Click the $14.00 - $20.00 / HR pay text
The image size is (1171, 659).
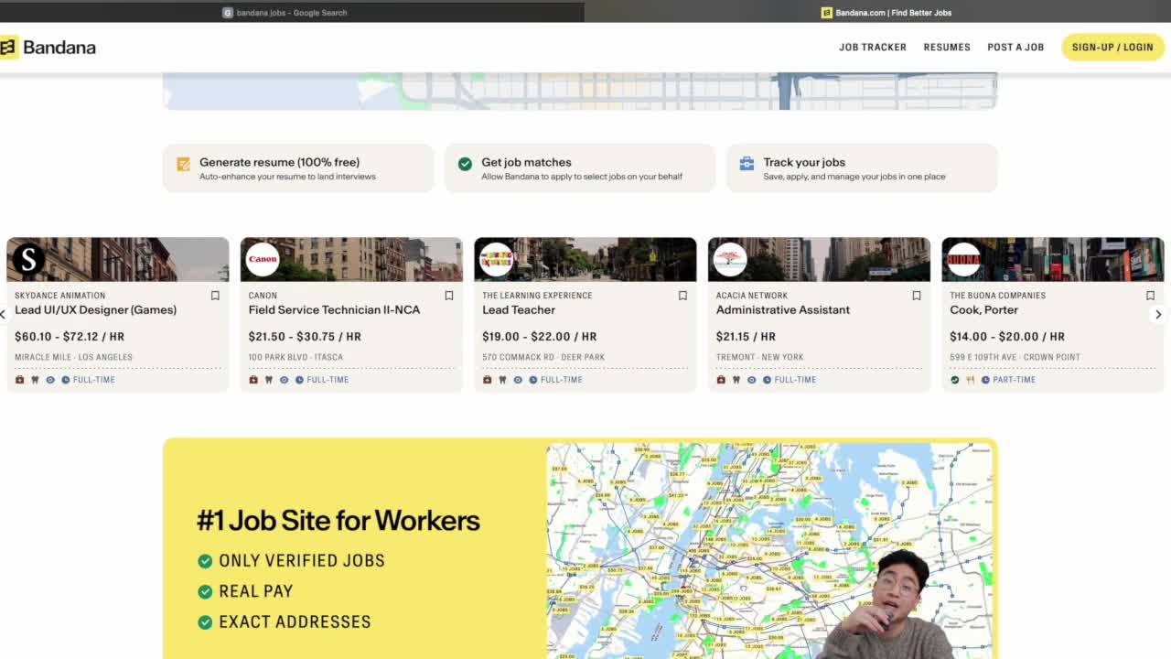click(1007, 337)
